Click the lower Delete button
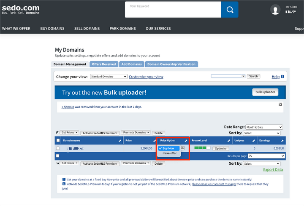The image size is (304, 206). [158, 163]
